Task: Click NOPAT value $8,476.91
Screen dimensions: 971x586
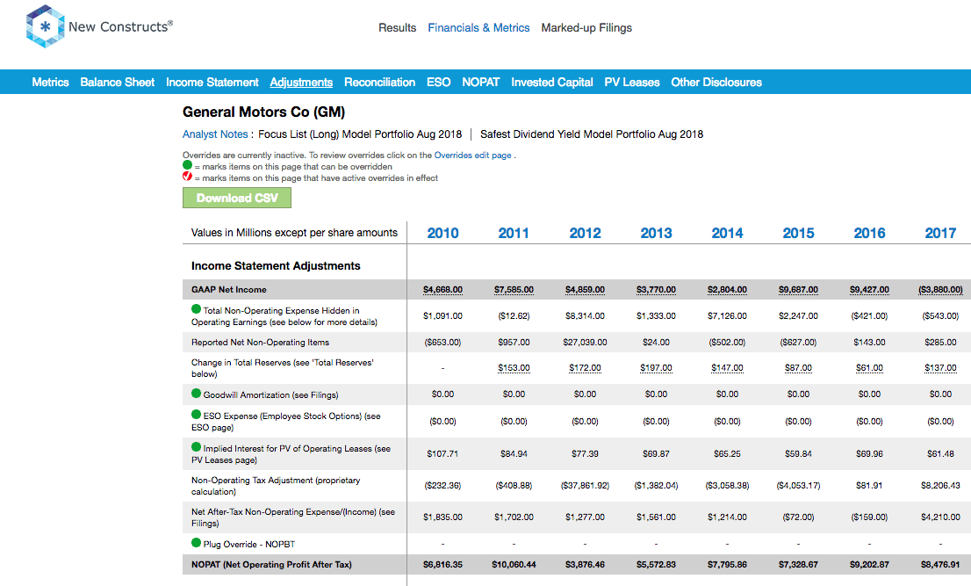Action: tap(940, 565)
